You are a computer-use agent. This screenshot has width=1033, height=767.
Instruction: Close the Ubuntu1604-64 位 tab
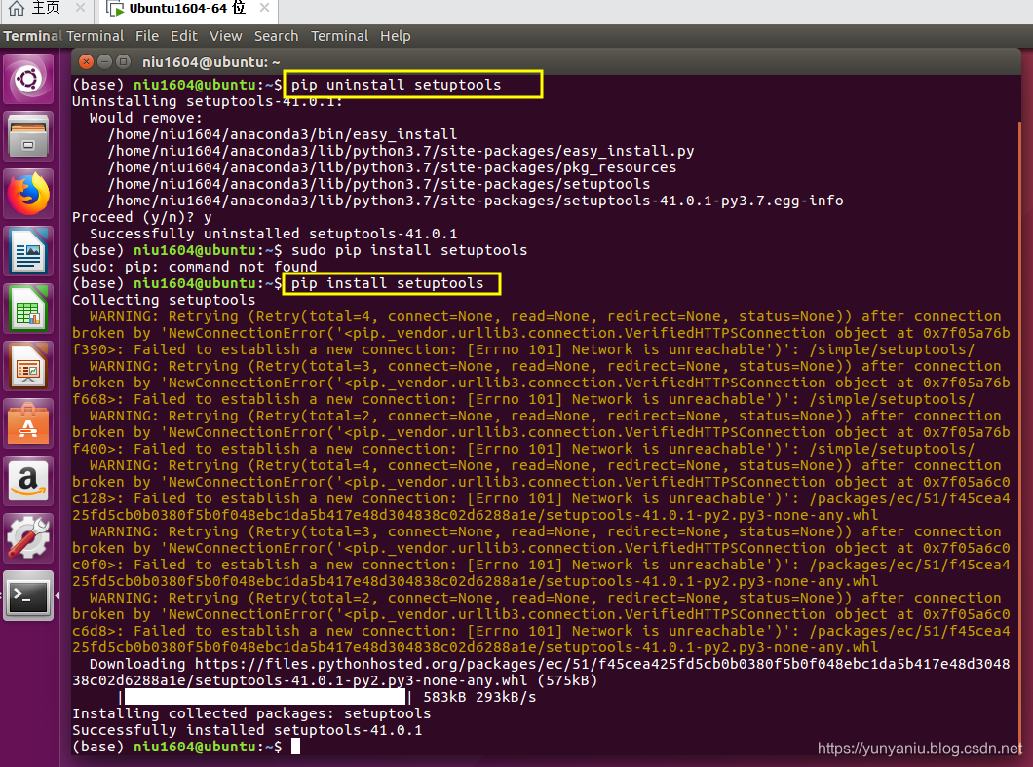264,8
